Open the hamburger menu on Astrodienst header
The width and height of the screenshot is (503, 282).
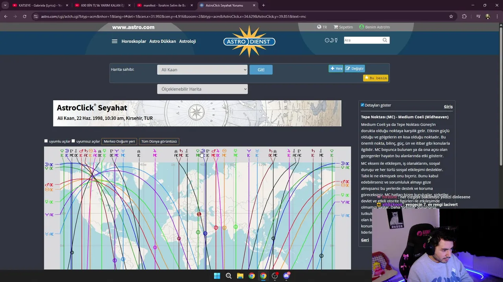114,41
